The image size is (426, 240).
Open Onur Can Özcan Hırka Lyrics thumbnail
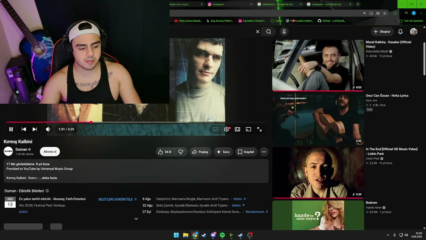click(x=318, y=119)
